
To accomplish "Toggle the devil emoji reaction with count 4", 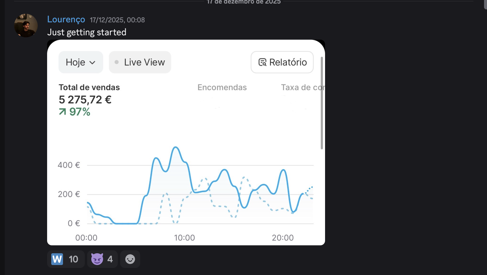I will point(102,259).
